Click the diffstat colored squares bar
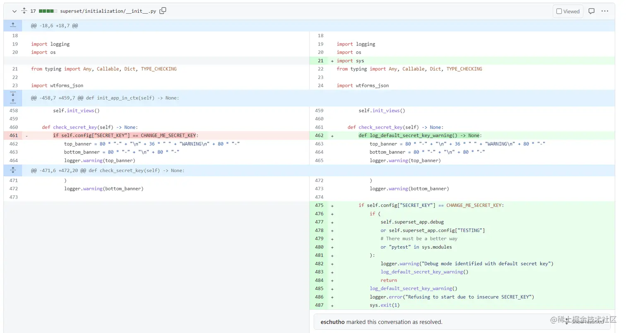This screenshot has height=333, width=626. coord(48,11)
